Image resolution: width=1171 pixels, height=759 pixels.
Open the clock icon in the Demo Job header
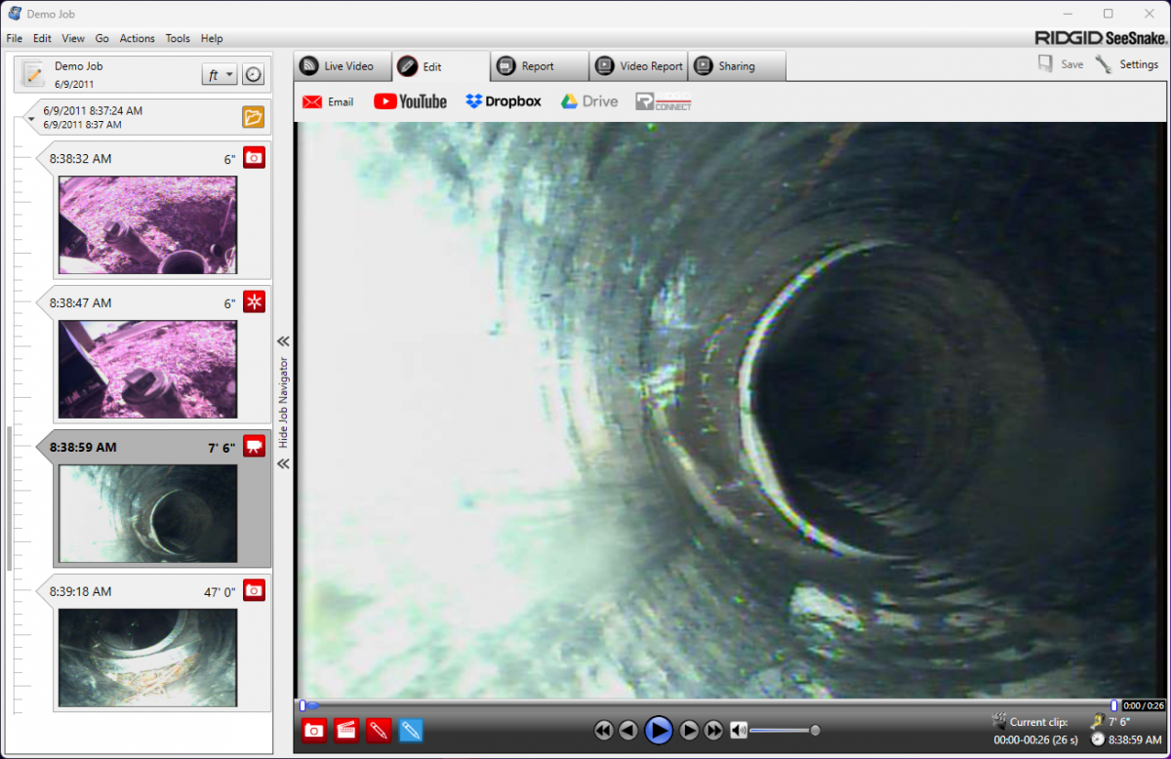pos(253,73)
